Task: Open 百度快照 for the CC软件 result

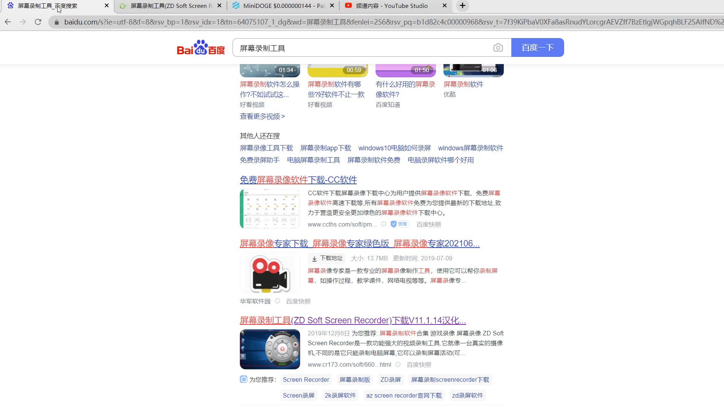Action: [428, 224]
